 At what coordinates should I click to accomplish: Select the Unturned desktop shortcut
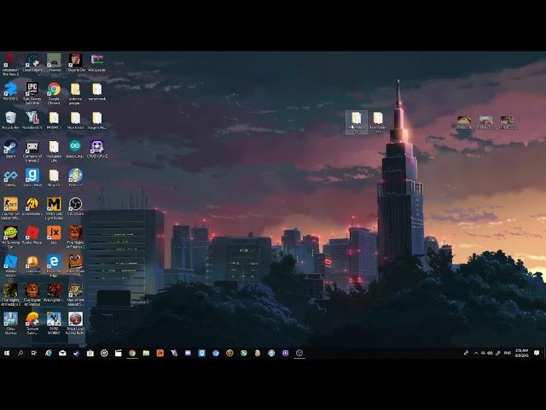pyautogui.click(x=54, y=63)
